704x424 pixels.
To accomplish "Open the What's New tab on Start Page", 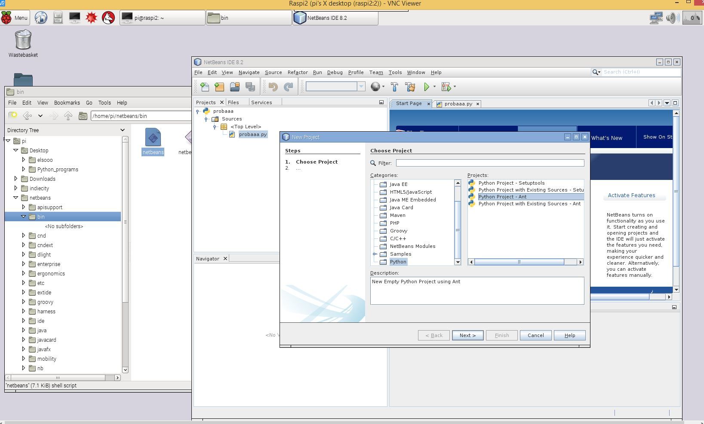I will [606, 138].
